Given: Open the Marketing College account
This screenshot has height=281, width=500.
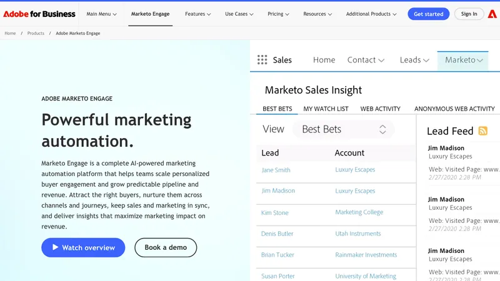Looking at the screenshot, I should pos(359,212).
